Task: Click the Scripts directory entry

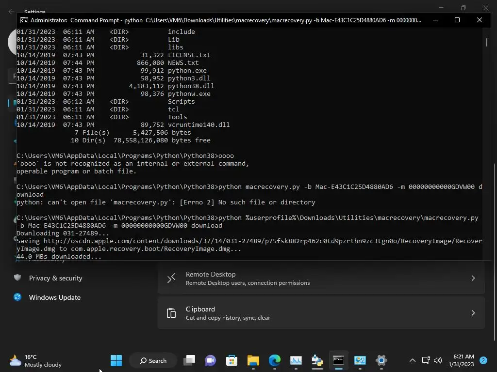Action: point(182,102)
